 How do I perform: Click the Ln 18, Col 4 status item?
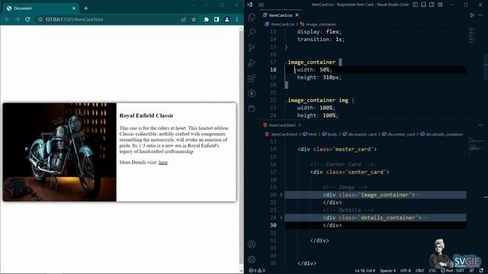(x=364, y=271)
